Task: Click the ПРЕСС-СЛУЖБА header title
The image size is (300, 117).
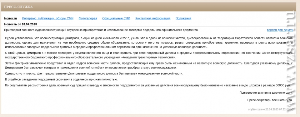Action: tap(18, 7)
